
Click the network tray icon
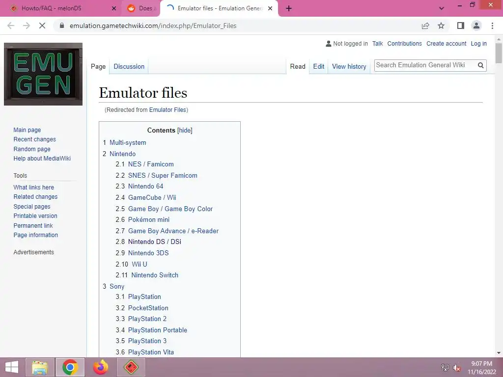pos(445,367)
